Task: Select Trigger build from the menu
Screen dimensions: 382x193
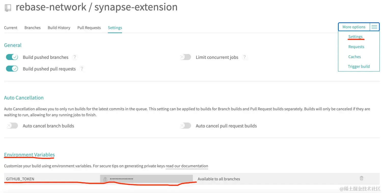Action: (x=359, y=66)
